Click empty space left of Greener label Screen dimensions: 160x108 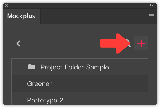(19, 84)
